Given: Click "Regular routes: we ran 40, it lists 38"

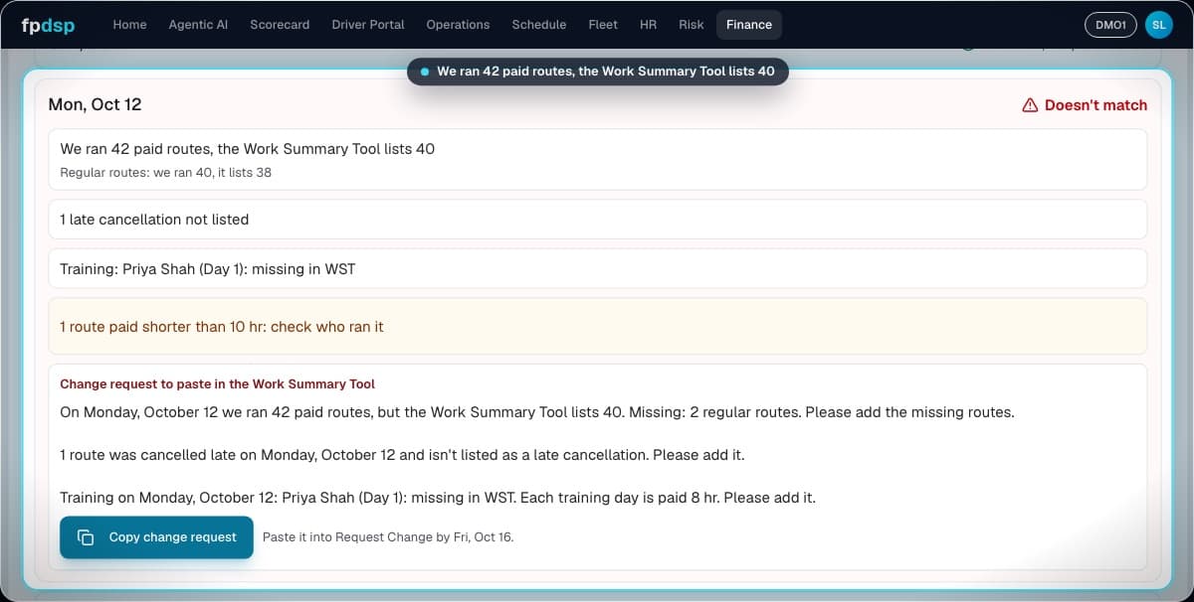Looking at the screenshot, I should click(x=165, y=172).
